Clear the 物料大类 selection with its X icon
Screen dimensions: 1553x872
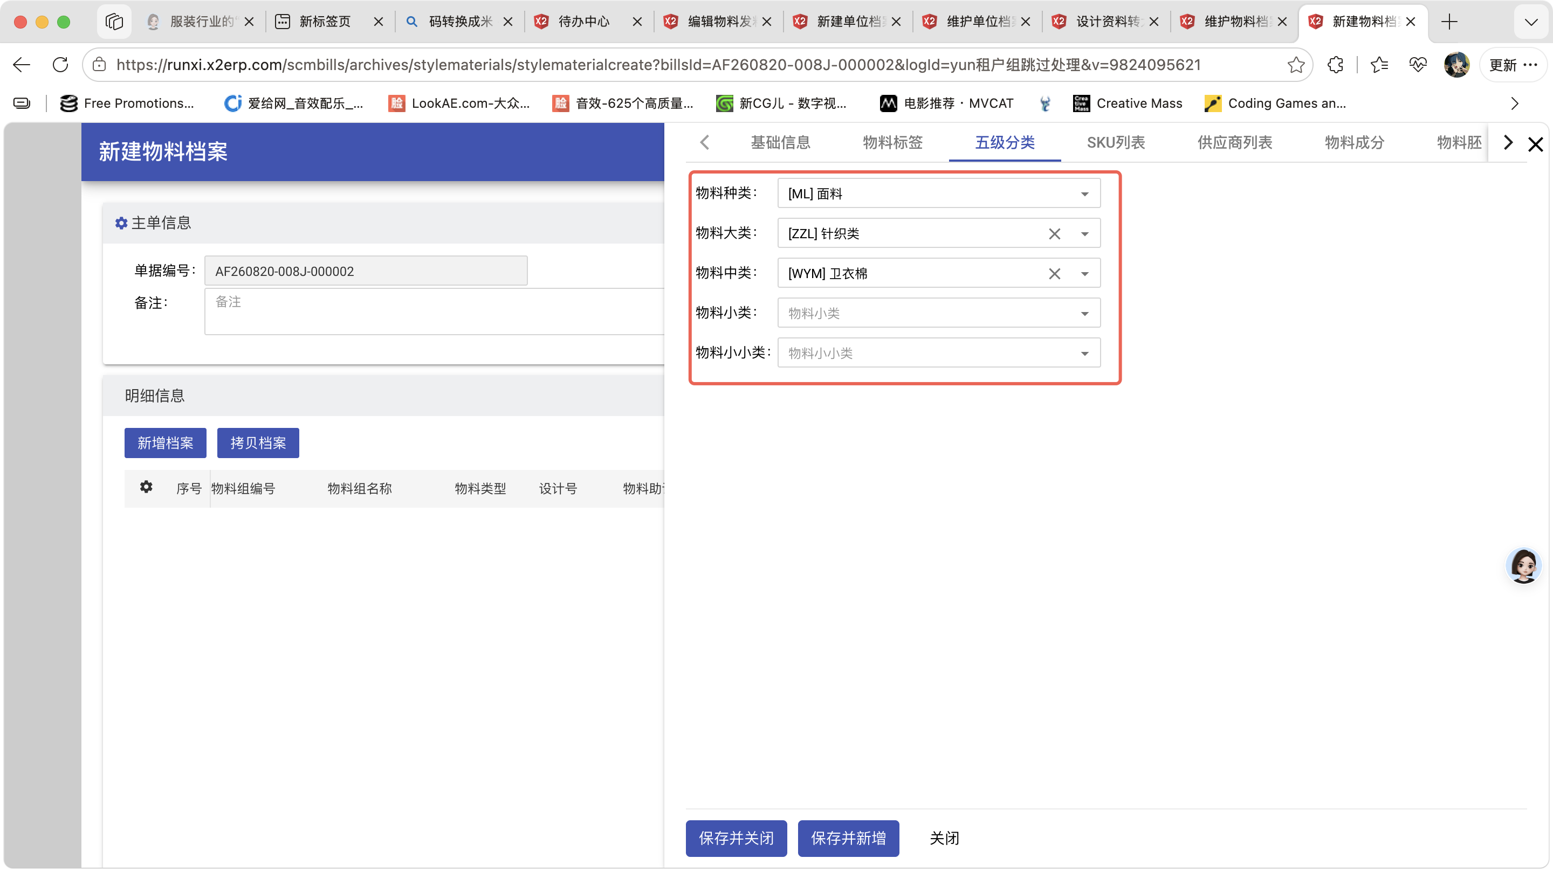(x=1054, y=234)
